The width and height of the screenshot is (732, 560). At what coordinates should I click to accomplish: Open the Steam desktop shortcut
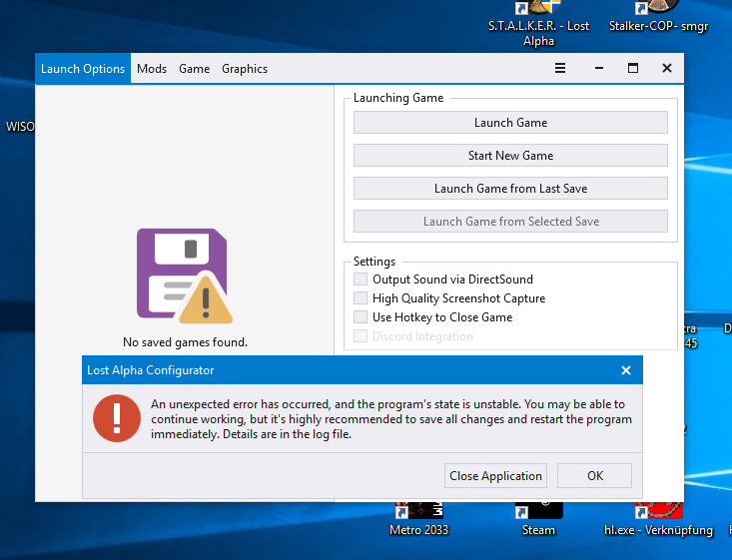[538, 519]
